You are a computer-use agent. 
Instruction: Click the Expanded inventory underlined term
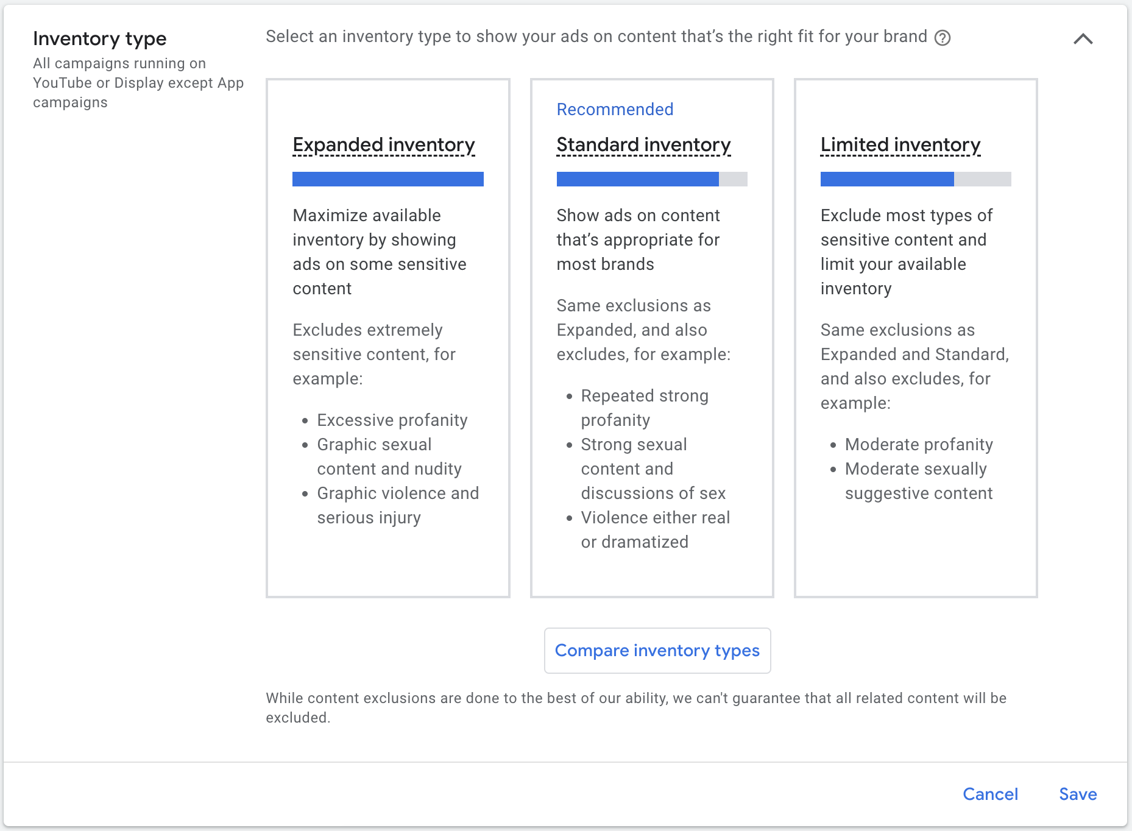pos(384,145)
